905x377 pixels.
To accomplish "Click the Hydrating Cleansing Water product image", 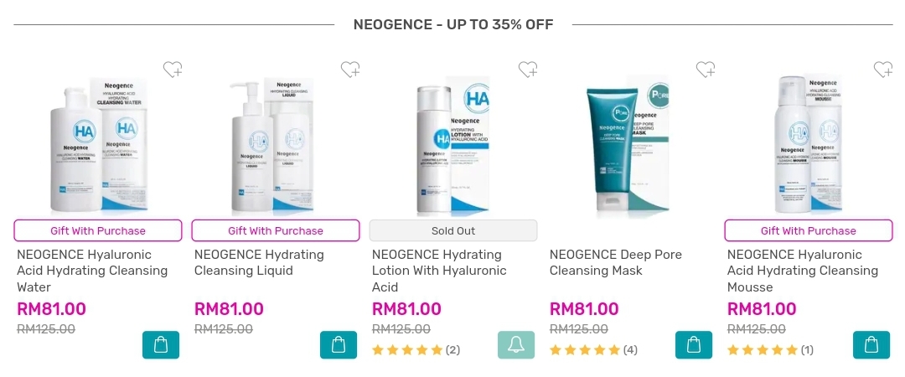I will click(98, 144).
